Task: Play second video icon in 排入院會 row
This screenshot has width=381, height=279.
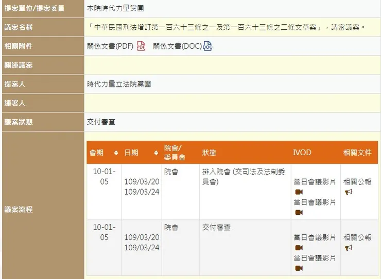Action: [299, 213]
